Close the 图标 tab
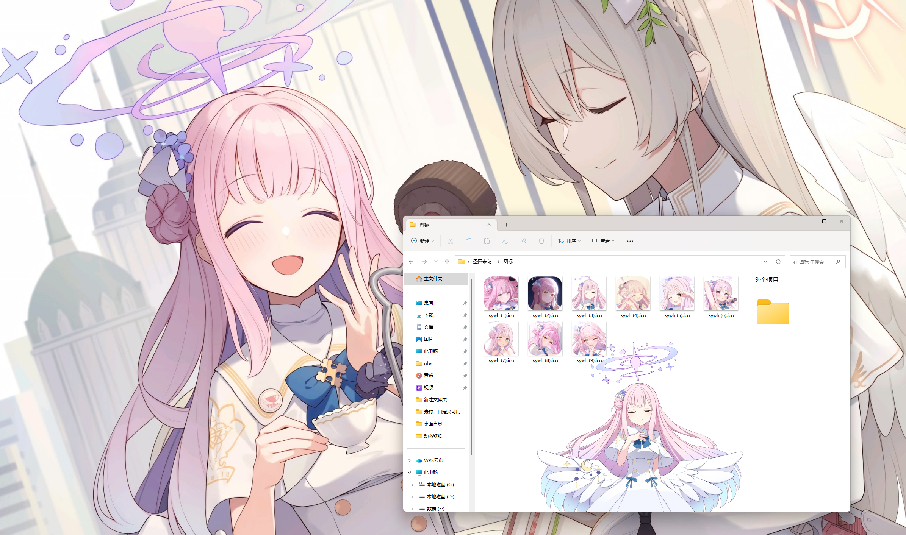Image resolution: width=906 pixels, height=535 pixels. 489,225
